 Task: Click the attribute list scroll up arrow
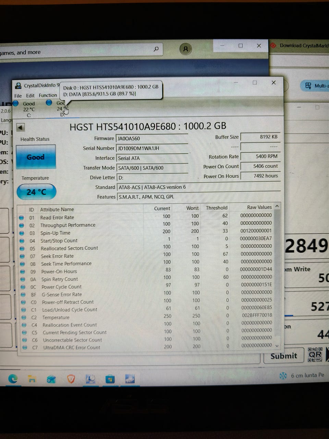click(277, 206)
